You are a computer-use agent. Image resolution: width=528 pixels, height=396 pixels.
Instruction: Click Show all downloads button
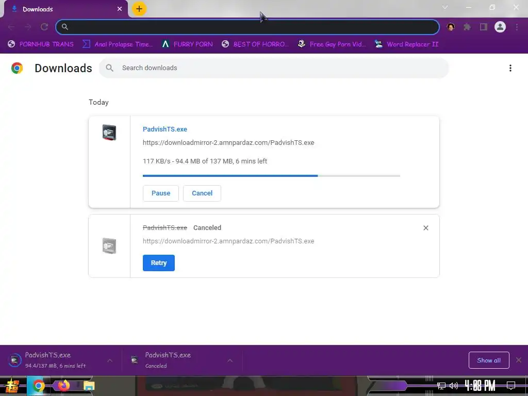pyautogui.click(x=489, y=360)
